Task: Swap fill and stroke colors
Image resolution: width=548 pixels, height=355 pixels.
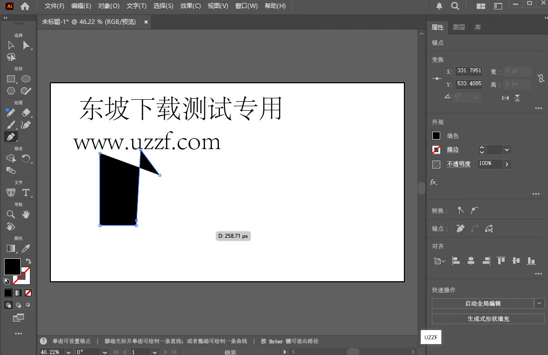Action: point(28,261)
